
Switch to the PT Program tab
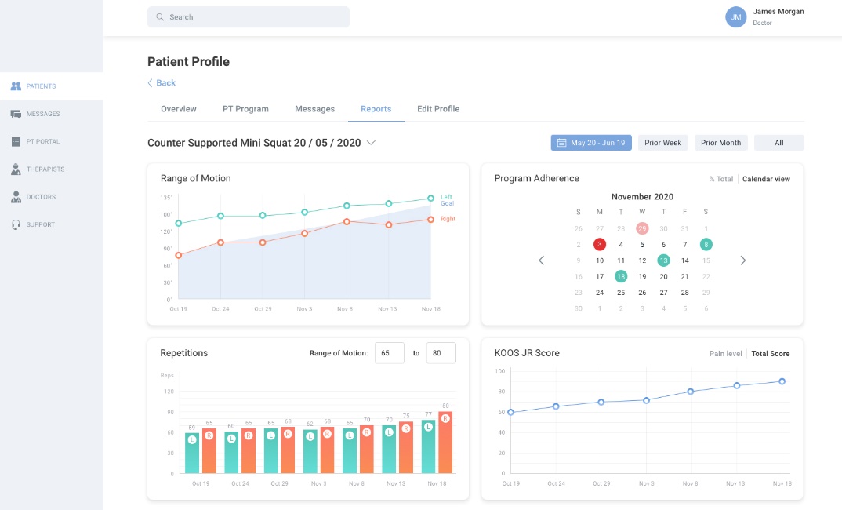pyautogui.click(x=245, y=109)
